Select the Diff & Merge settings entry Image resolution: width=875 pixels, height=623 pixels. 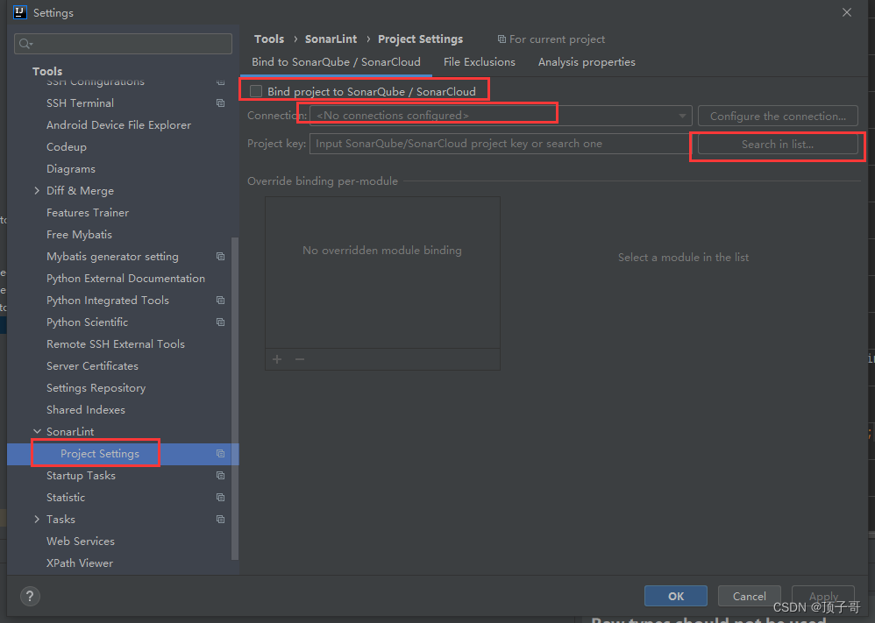[x=80, y=191]
